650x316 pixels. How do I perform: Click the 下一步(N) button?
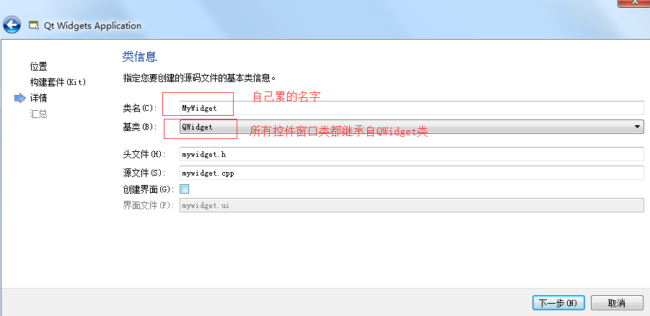558,303
